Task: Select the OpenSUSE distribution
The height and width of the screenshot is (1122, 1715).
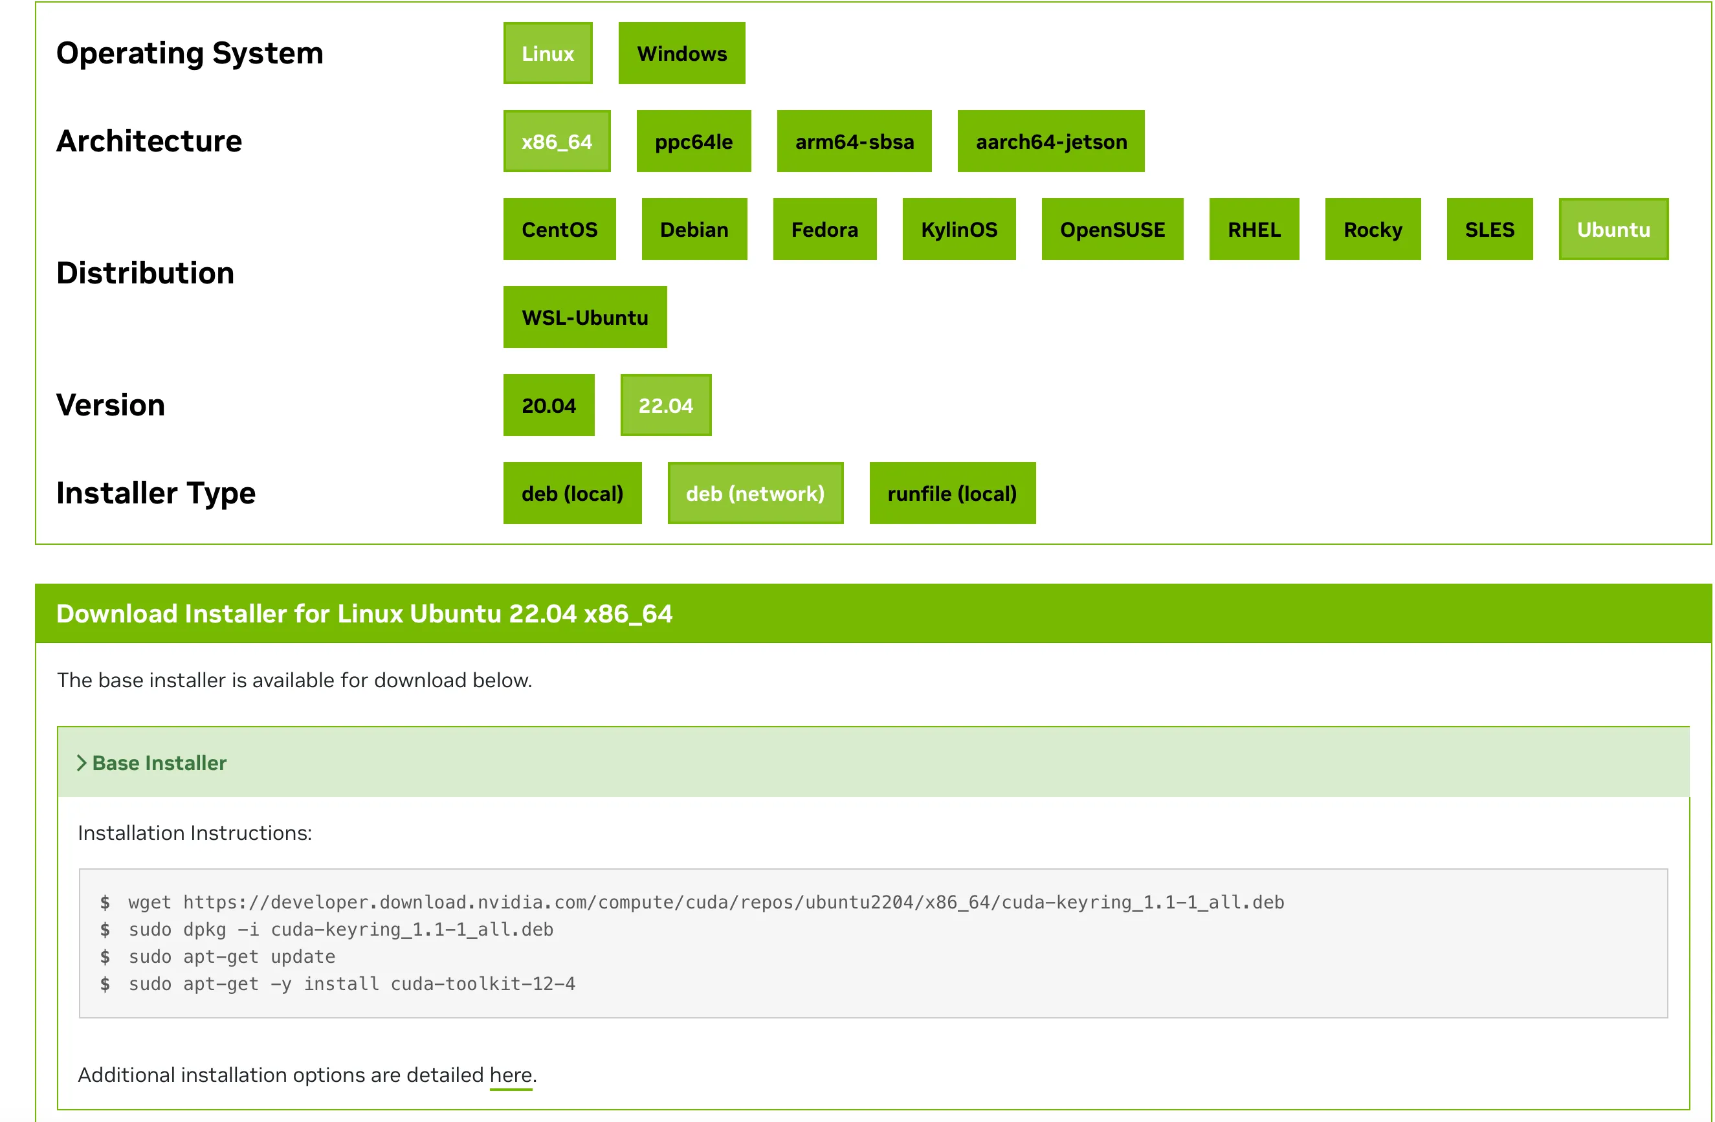Action: click(1112, 229)
